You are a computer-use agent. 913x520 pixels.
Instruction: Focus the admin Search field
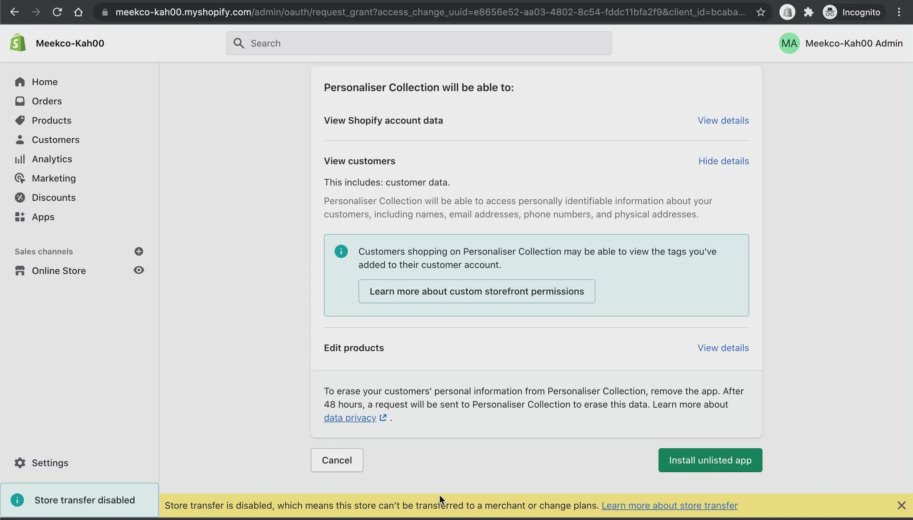click(418, 43)
